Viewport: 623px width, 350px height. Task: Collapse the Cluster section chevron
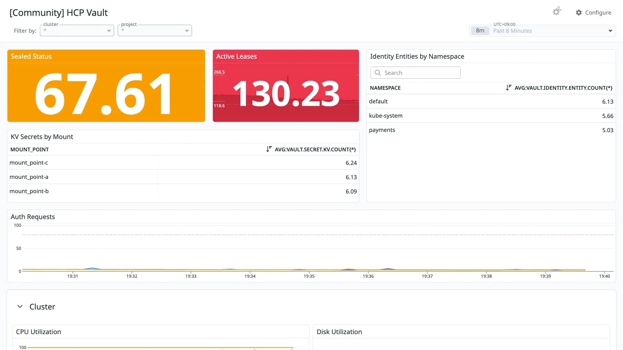click(x=20, y=307)
